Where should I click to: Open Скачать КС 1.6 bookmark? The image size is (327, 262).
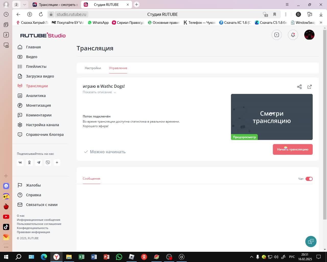click(235, 23)
